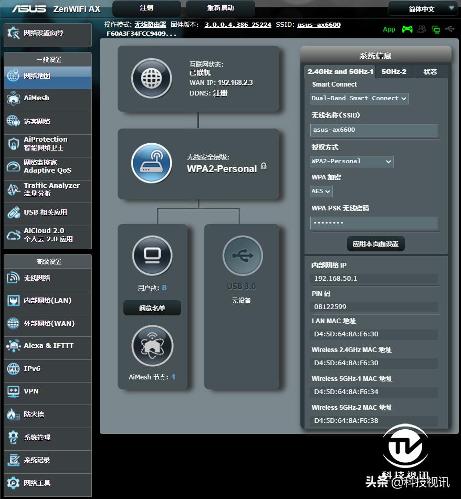Open the system administration gear icon

click(x=13, y=437)
